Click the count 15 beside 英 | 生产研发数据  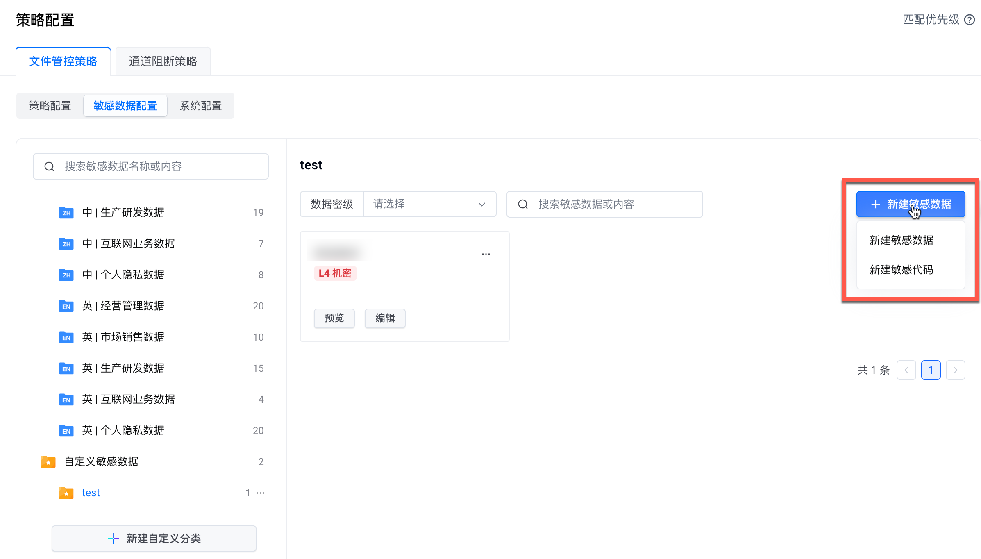258,368
